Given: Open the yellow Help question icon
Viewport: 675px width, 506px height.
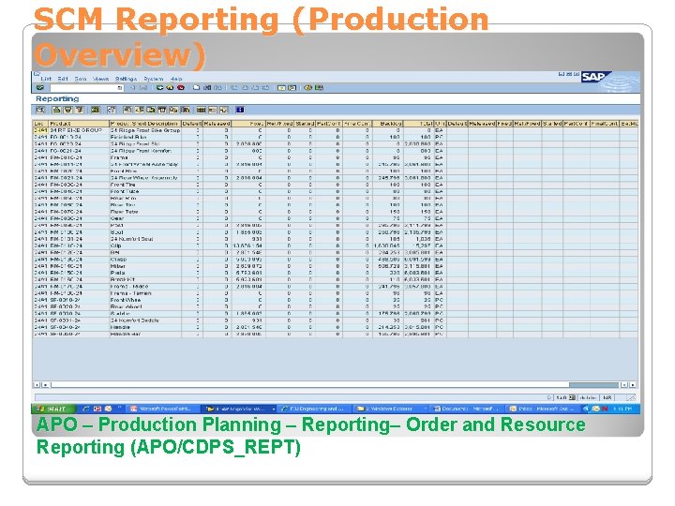Looking at the screenshot, I should click(307, 88).
